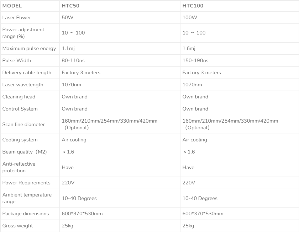Click the Power Requirements row label
Screen dimensions: 299x232
[x=26, y=183]
